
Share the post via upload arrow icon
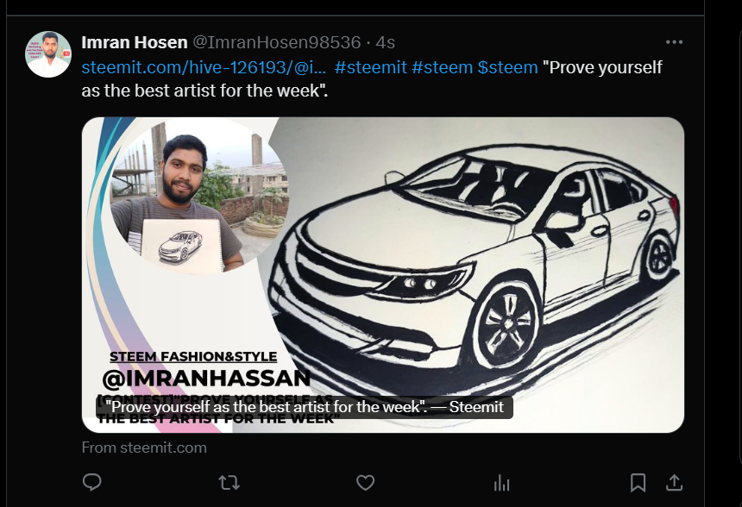point(675,483)
